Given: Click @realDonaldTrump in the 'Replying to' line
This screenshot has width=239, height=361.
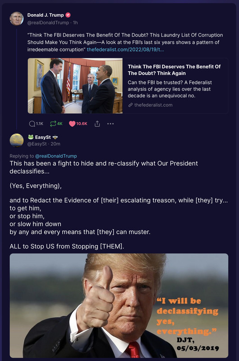Looking at the screenshot, I should [x=56, y=156].
